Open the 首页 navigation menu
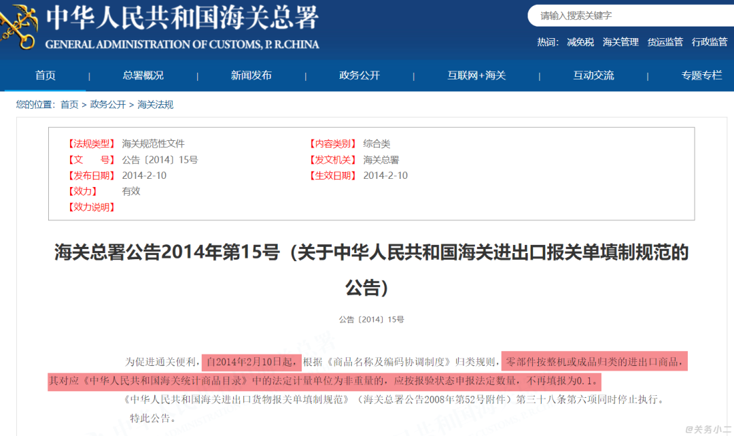734x436 pixels. (45, 76)
